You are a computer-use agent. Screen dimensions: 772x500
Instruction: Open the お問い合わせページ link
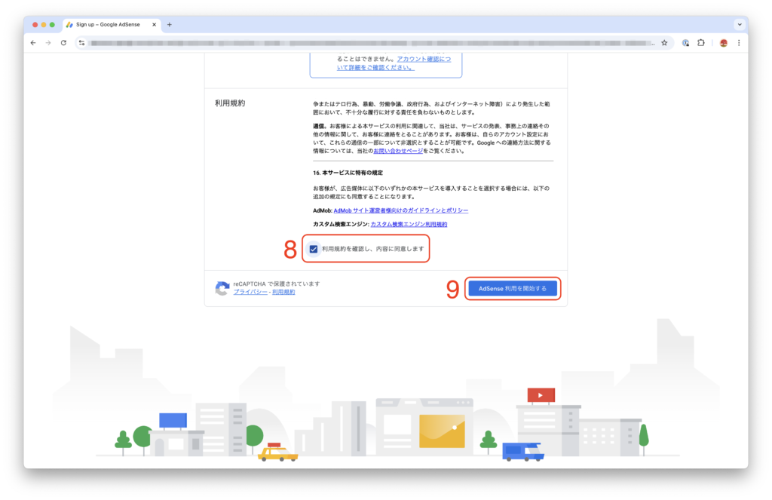(x=398, y=152)
